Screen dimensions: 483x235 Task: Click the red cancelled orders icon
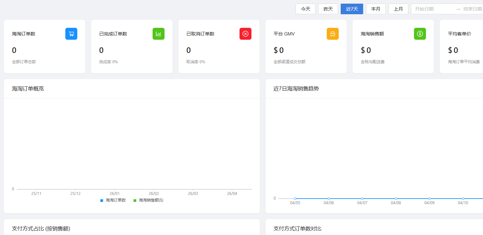point(245,34)
